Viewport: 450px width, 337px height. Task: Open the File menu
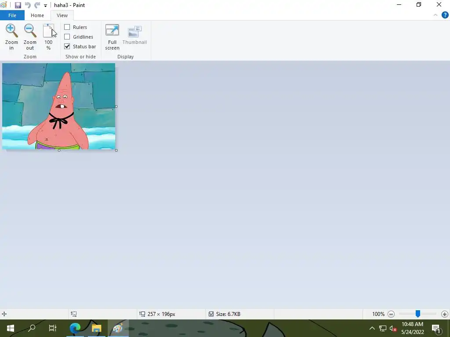click(12, 15)
